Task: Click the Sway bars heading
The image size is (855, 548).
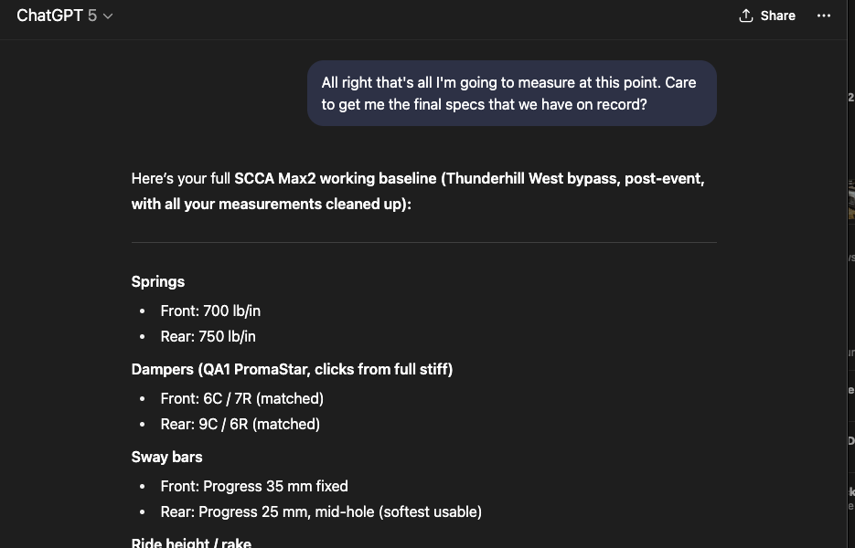Action: (x=166, y=457)
